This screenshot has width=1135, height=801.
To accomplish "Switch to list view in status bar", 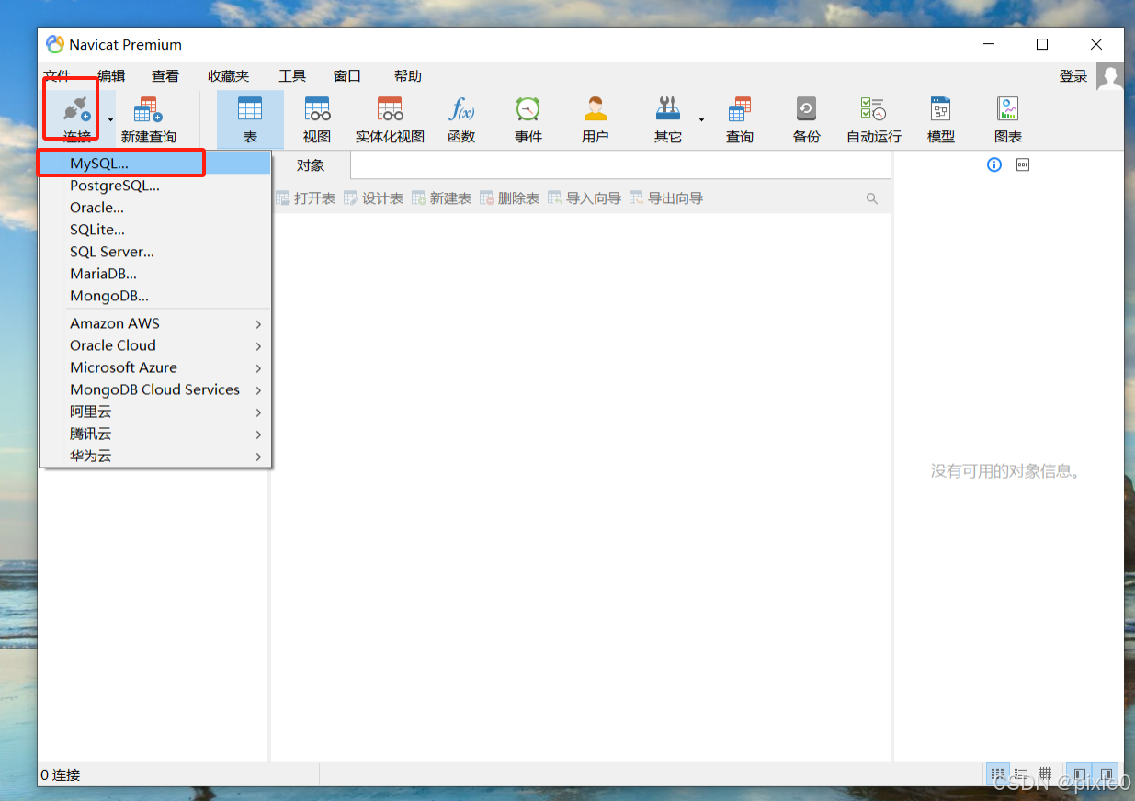I will 1021,774.
